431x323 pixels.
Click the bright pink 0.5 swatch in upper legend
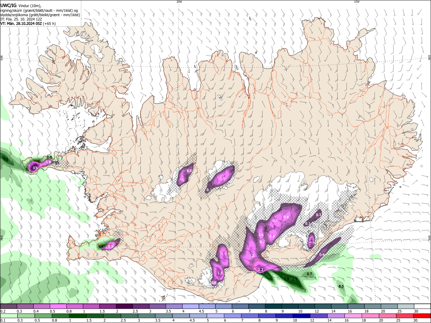[x=58, y=307]
